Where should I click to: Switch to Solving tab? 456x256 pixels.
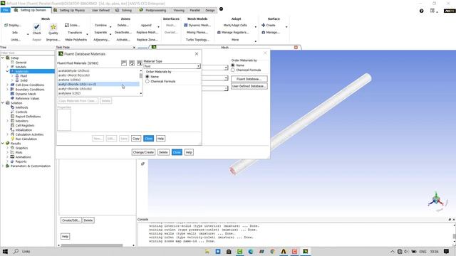[x=124, y=10]
